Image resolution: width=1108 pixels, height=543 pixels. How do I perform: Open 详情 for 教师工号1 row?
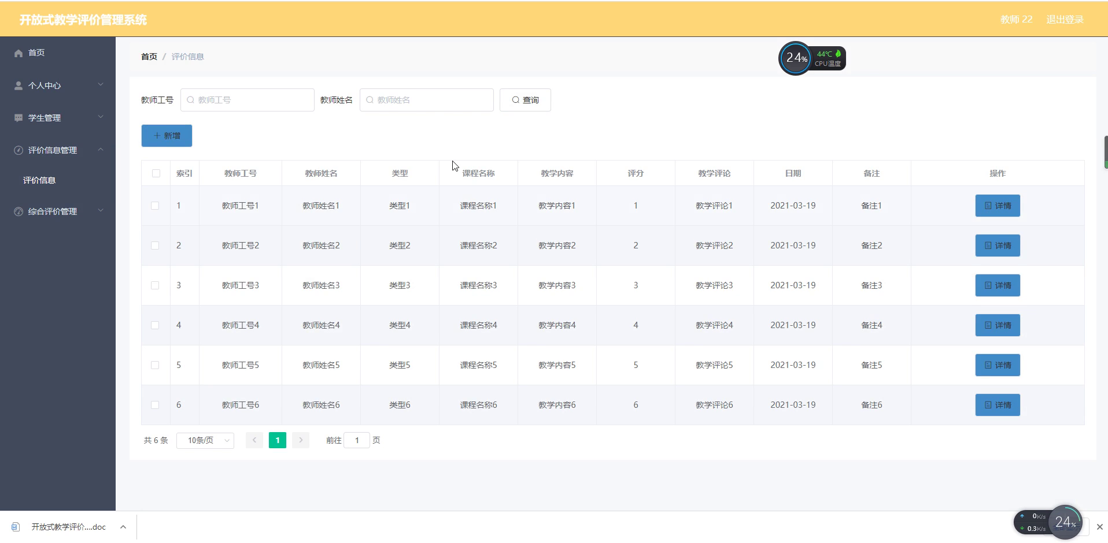pyautogui.click(x=998, y=206)
